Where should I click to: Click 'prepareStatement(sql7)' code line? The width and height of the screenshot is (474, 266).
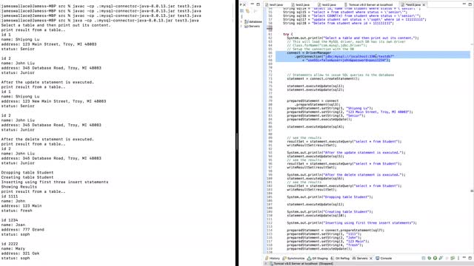[336, 230]
